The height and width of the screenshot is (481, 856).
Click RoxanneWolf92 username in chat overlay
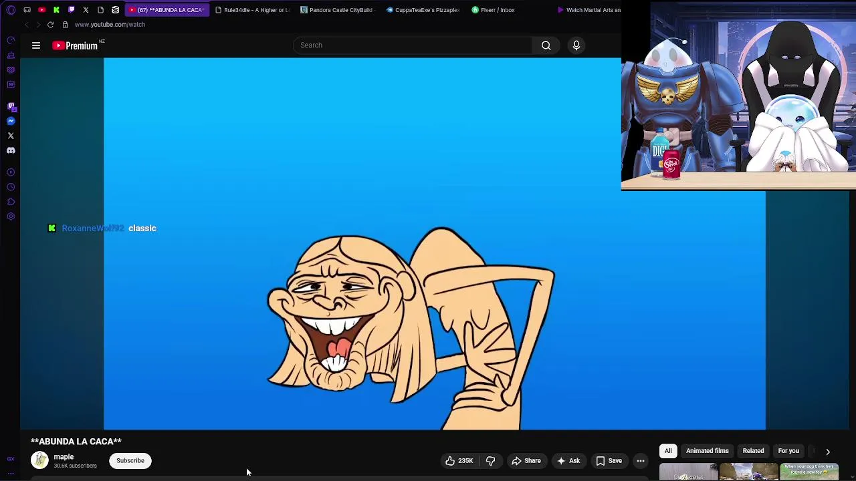[93, 228]
